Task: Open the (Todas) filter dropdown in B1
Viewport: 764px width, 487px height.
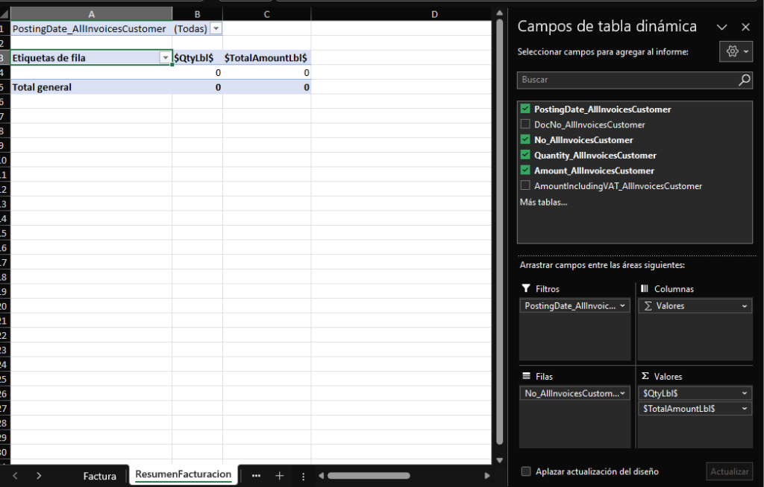Action: click(216, 29)
